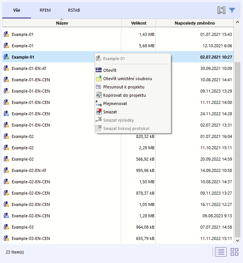
Task: Sort by Naposledy změněno column header
Action: click(x=195, y=23)
